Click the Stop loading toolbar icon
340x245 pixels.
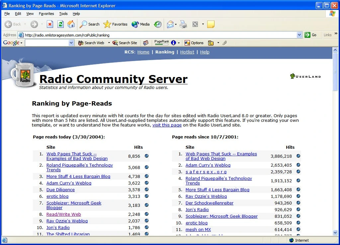coord(50,24)
